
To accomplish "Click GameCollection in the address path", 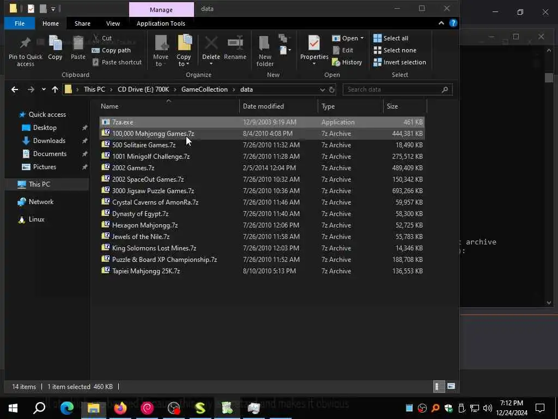I will click(x=204, y=89).
